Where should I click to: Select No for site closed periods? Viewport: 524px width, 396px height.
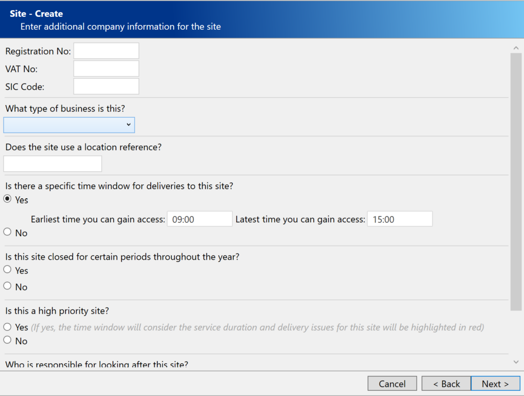pos(8,286)
